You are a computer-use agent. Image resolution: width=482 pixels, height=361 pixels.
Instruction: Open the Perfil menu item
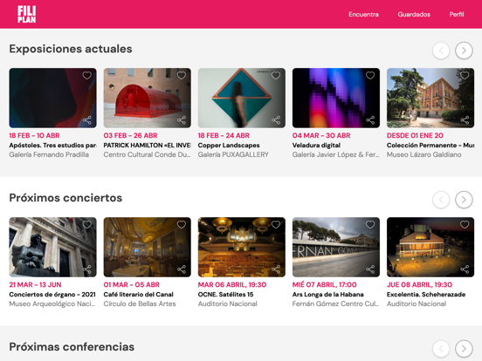pos(457,15)
